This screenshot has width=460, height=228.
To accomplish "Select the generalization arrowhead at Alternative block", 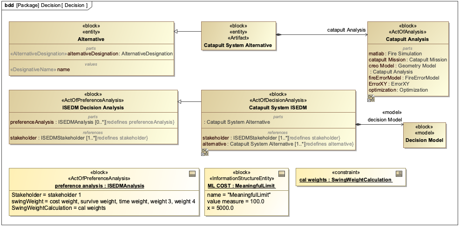I will 176,31.
